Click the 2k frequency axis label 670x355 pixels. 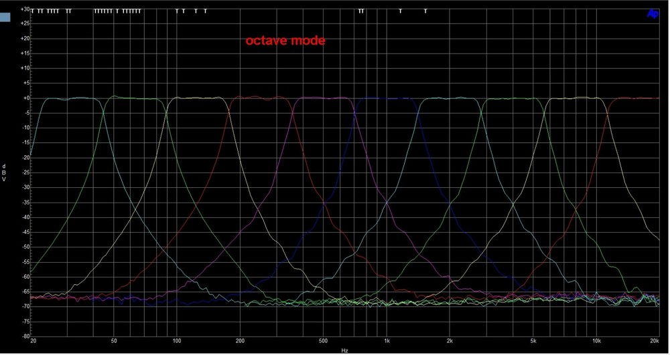point(450,342)
